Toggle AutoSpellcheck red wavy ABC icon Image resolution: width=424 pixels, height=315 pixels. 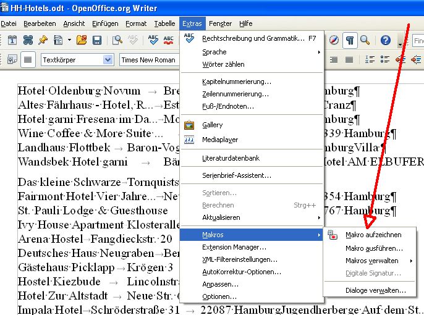tap(169, 40)
